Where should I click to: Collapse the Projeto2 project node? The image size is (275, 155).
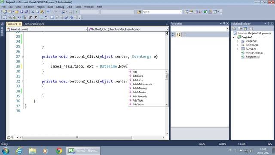(234, 37)
